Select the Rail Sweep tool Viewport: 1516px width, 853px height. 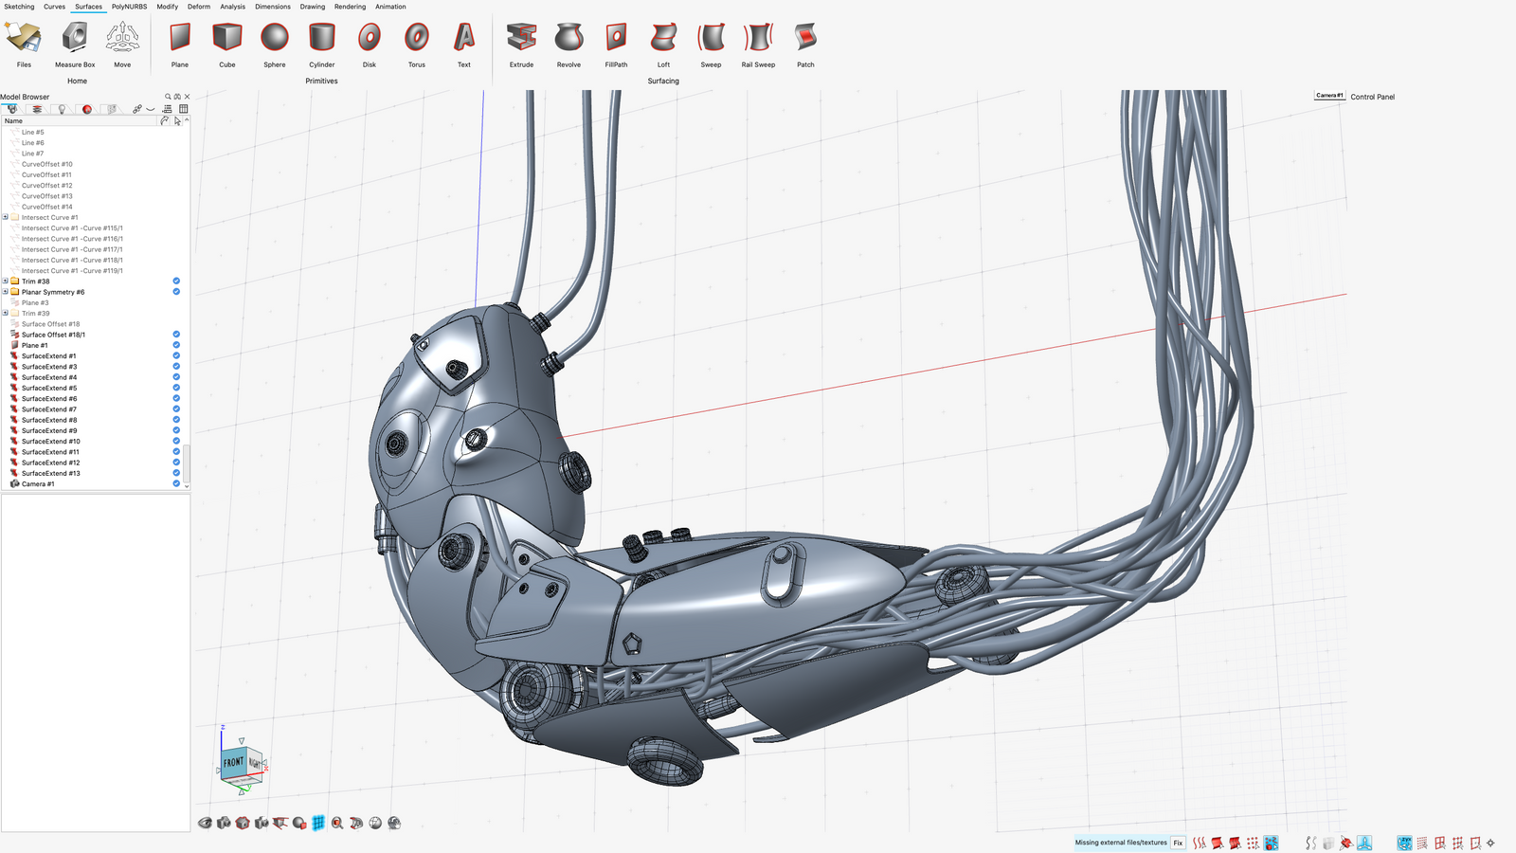757,40
